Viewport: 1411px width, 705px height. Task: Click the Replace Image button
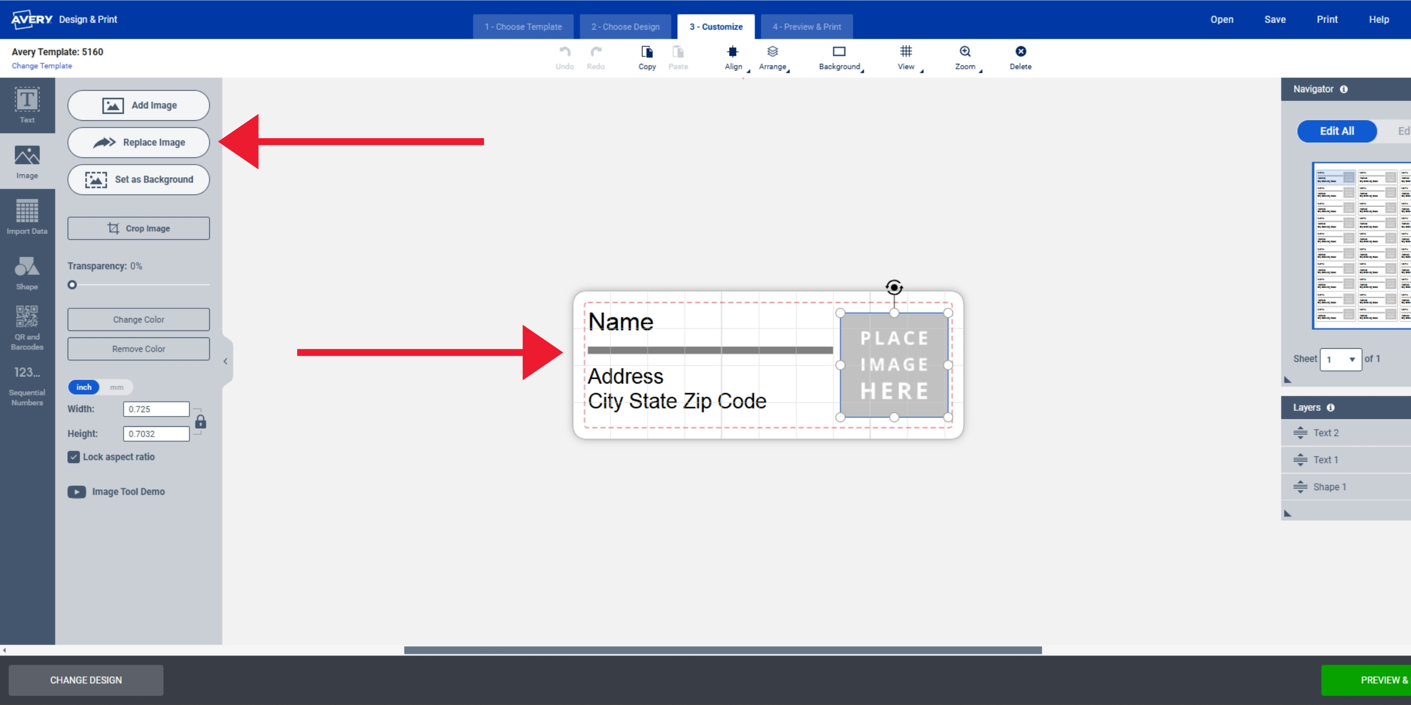point(140,142)
